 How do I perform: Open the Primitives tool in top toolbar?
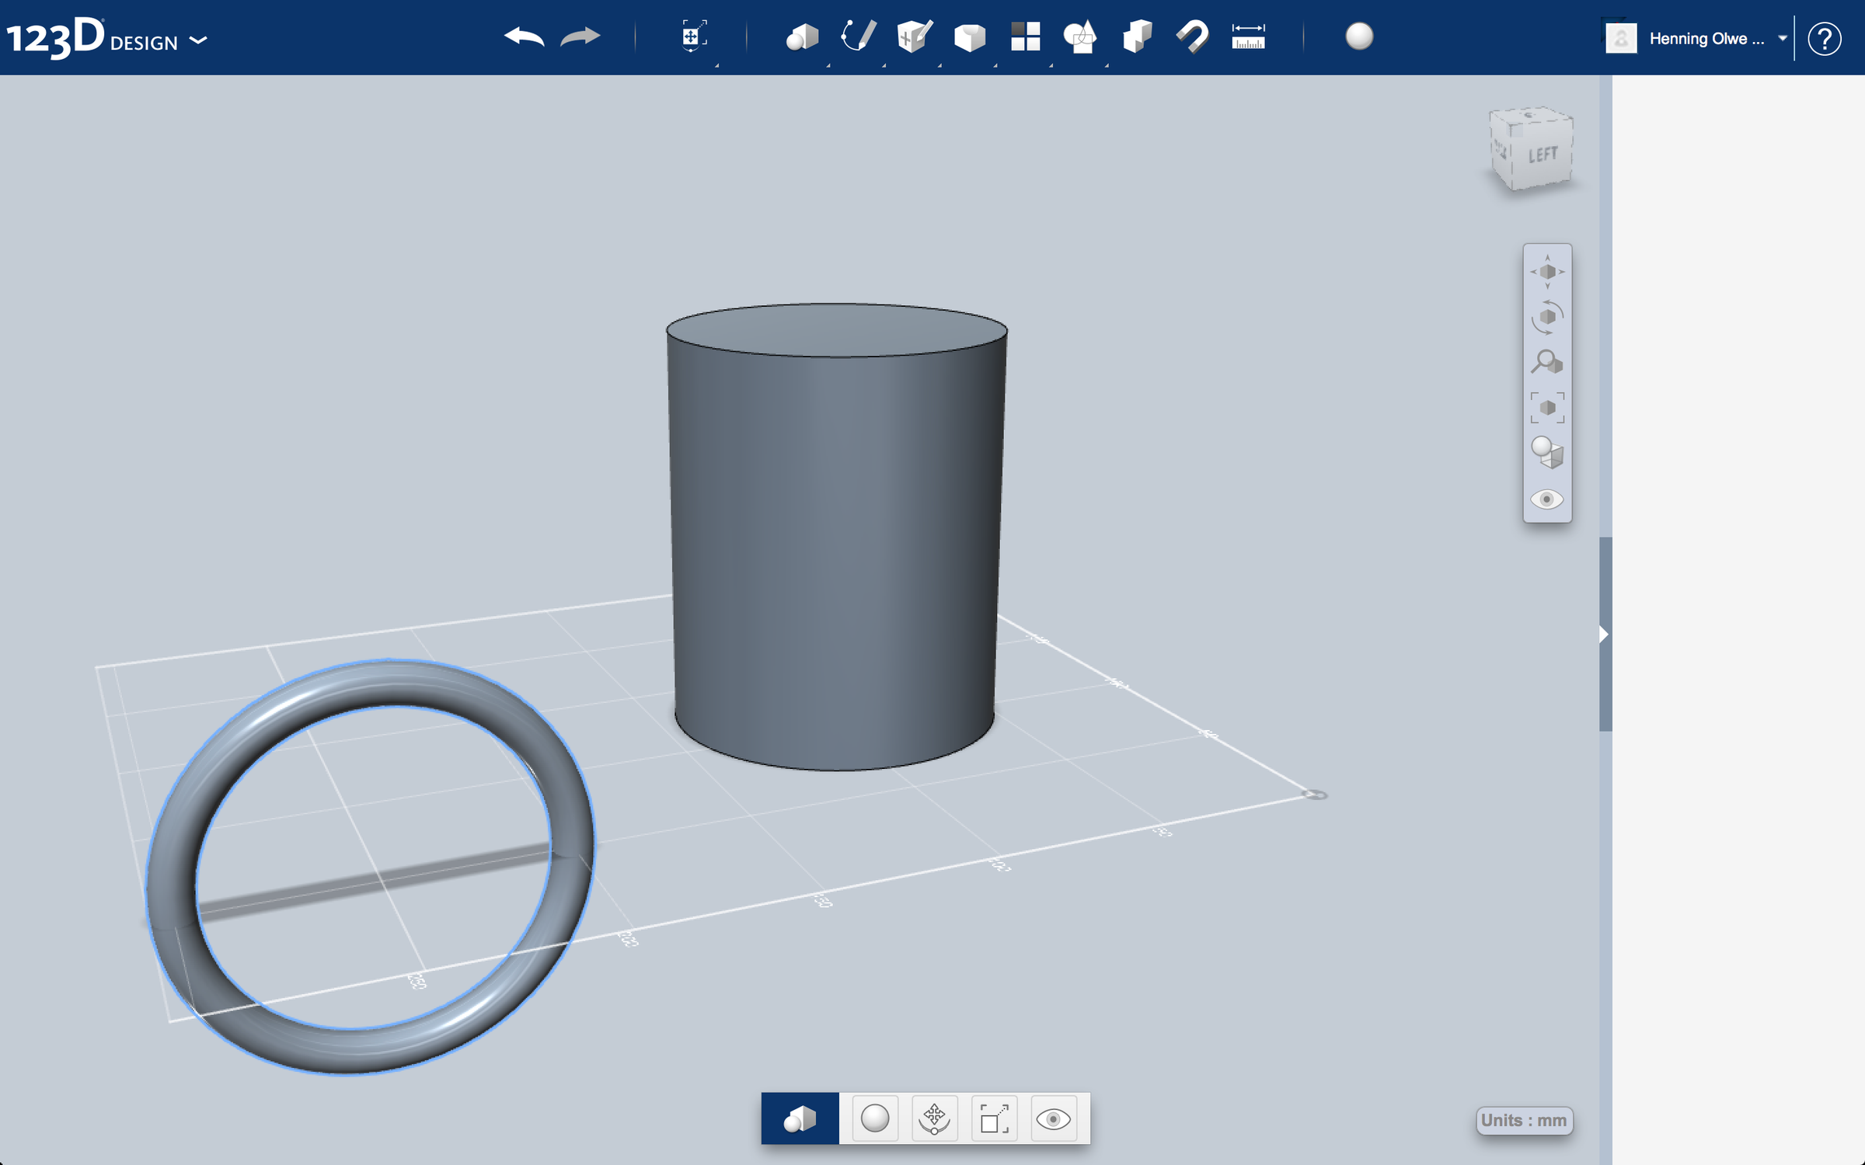click(802, 37)
